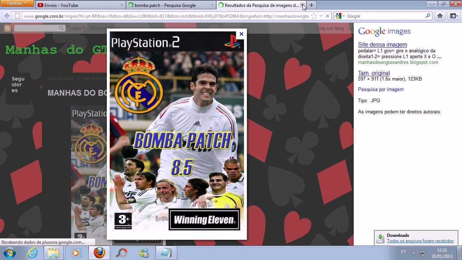Stop loading the page with the X button
462x260 pixels.
point(327,16)
